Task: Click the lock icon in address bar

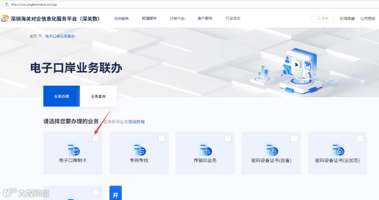Action: (x=7, y=4)
